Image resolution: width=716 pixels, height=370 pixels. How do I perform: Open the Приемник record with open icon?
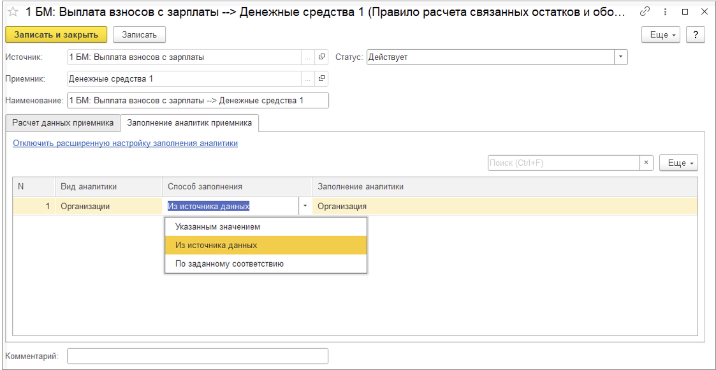pyautogui.click(x=321, y=79)
